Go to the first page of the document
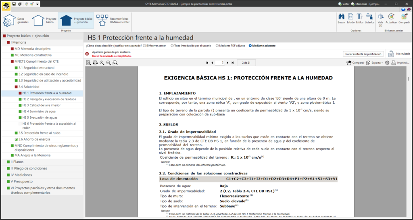 pyautogui.click(x=207, y=63)
